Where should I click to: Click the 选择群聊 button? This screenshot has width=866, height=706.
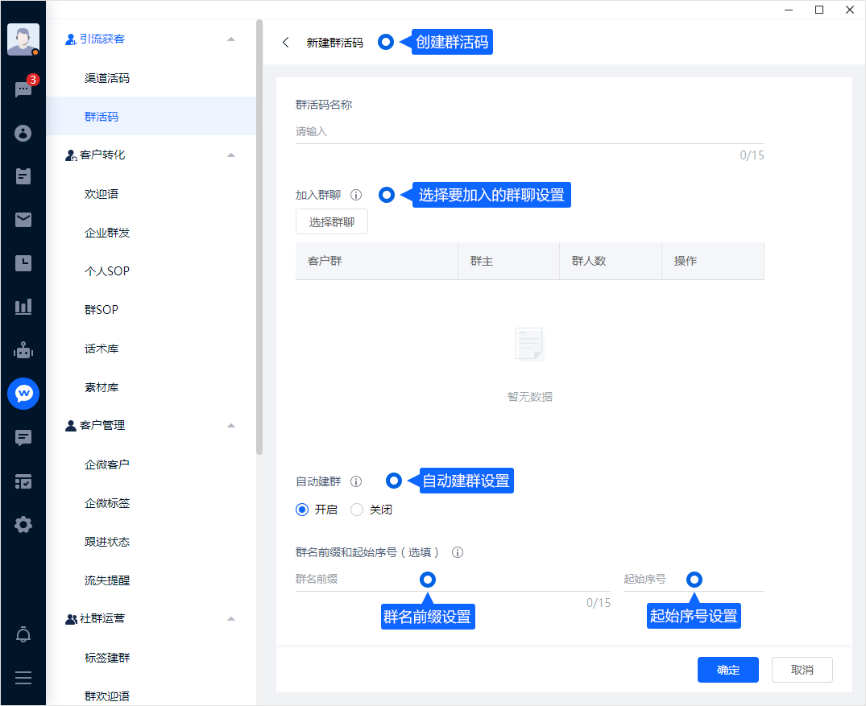[332, 222]
